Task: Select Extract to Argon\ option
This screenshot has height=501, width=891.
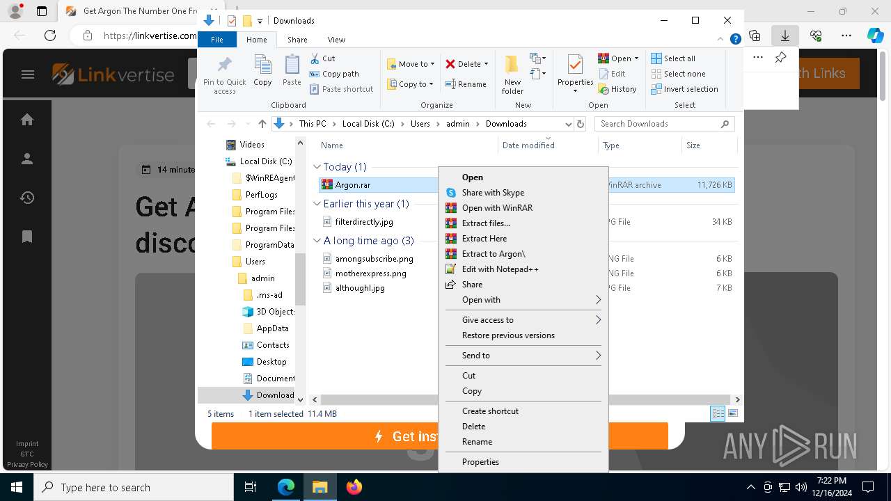Action: click(523, 254)
